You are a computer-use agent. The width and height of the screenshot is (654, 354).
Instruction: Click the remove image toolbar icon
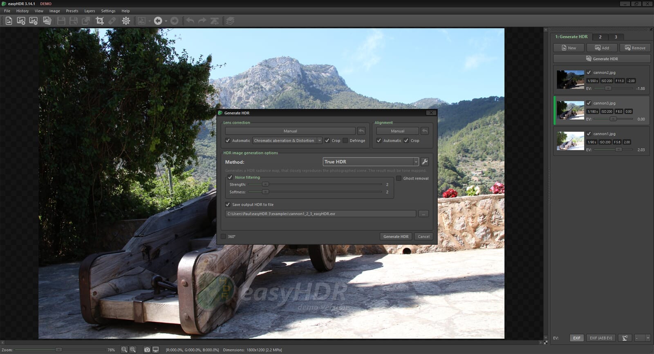(x=34, y=21)
